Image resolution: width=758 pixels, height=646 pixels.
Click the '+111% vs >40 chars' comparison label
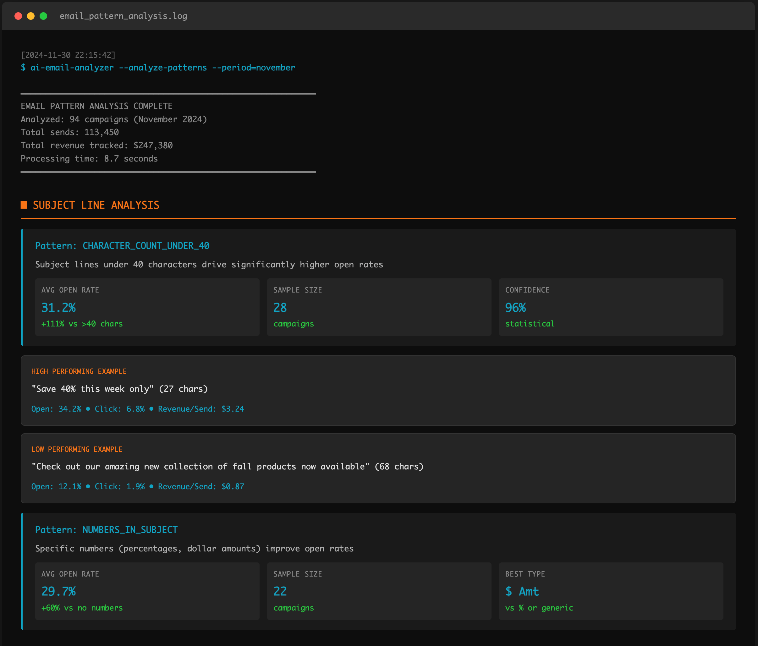tap(82, 324)
